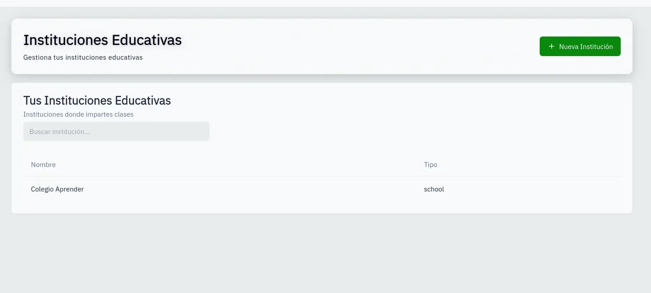The width and height of the screenshot is (651, 293).
Task: Sort by the Tipo column header
Action: point(430,165)
